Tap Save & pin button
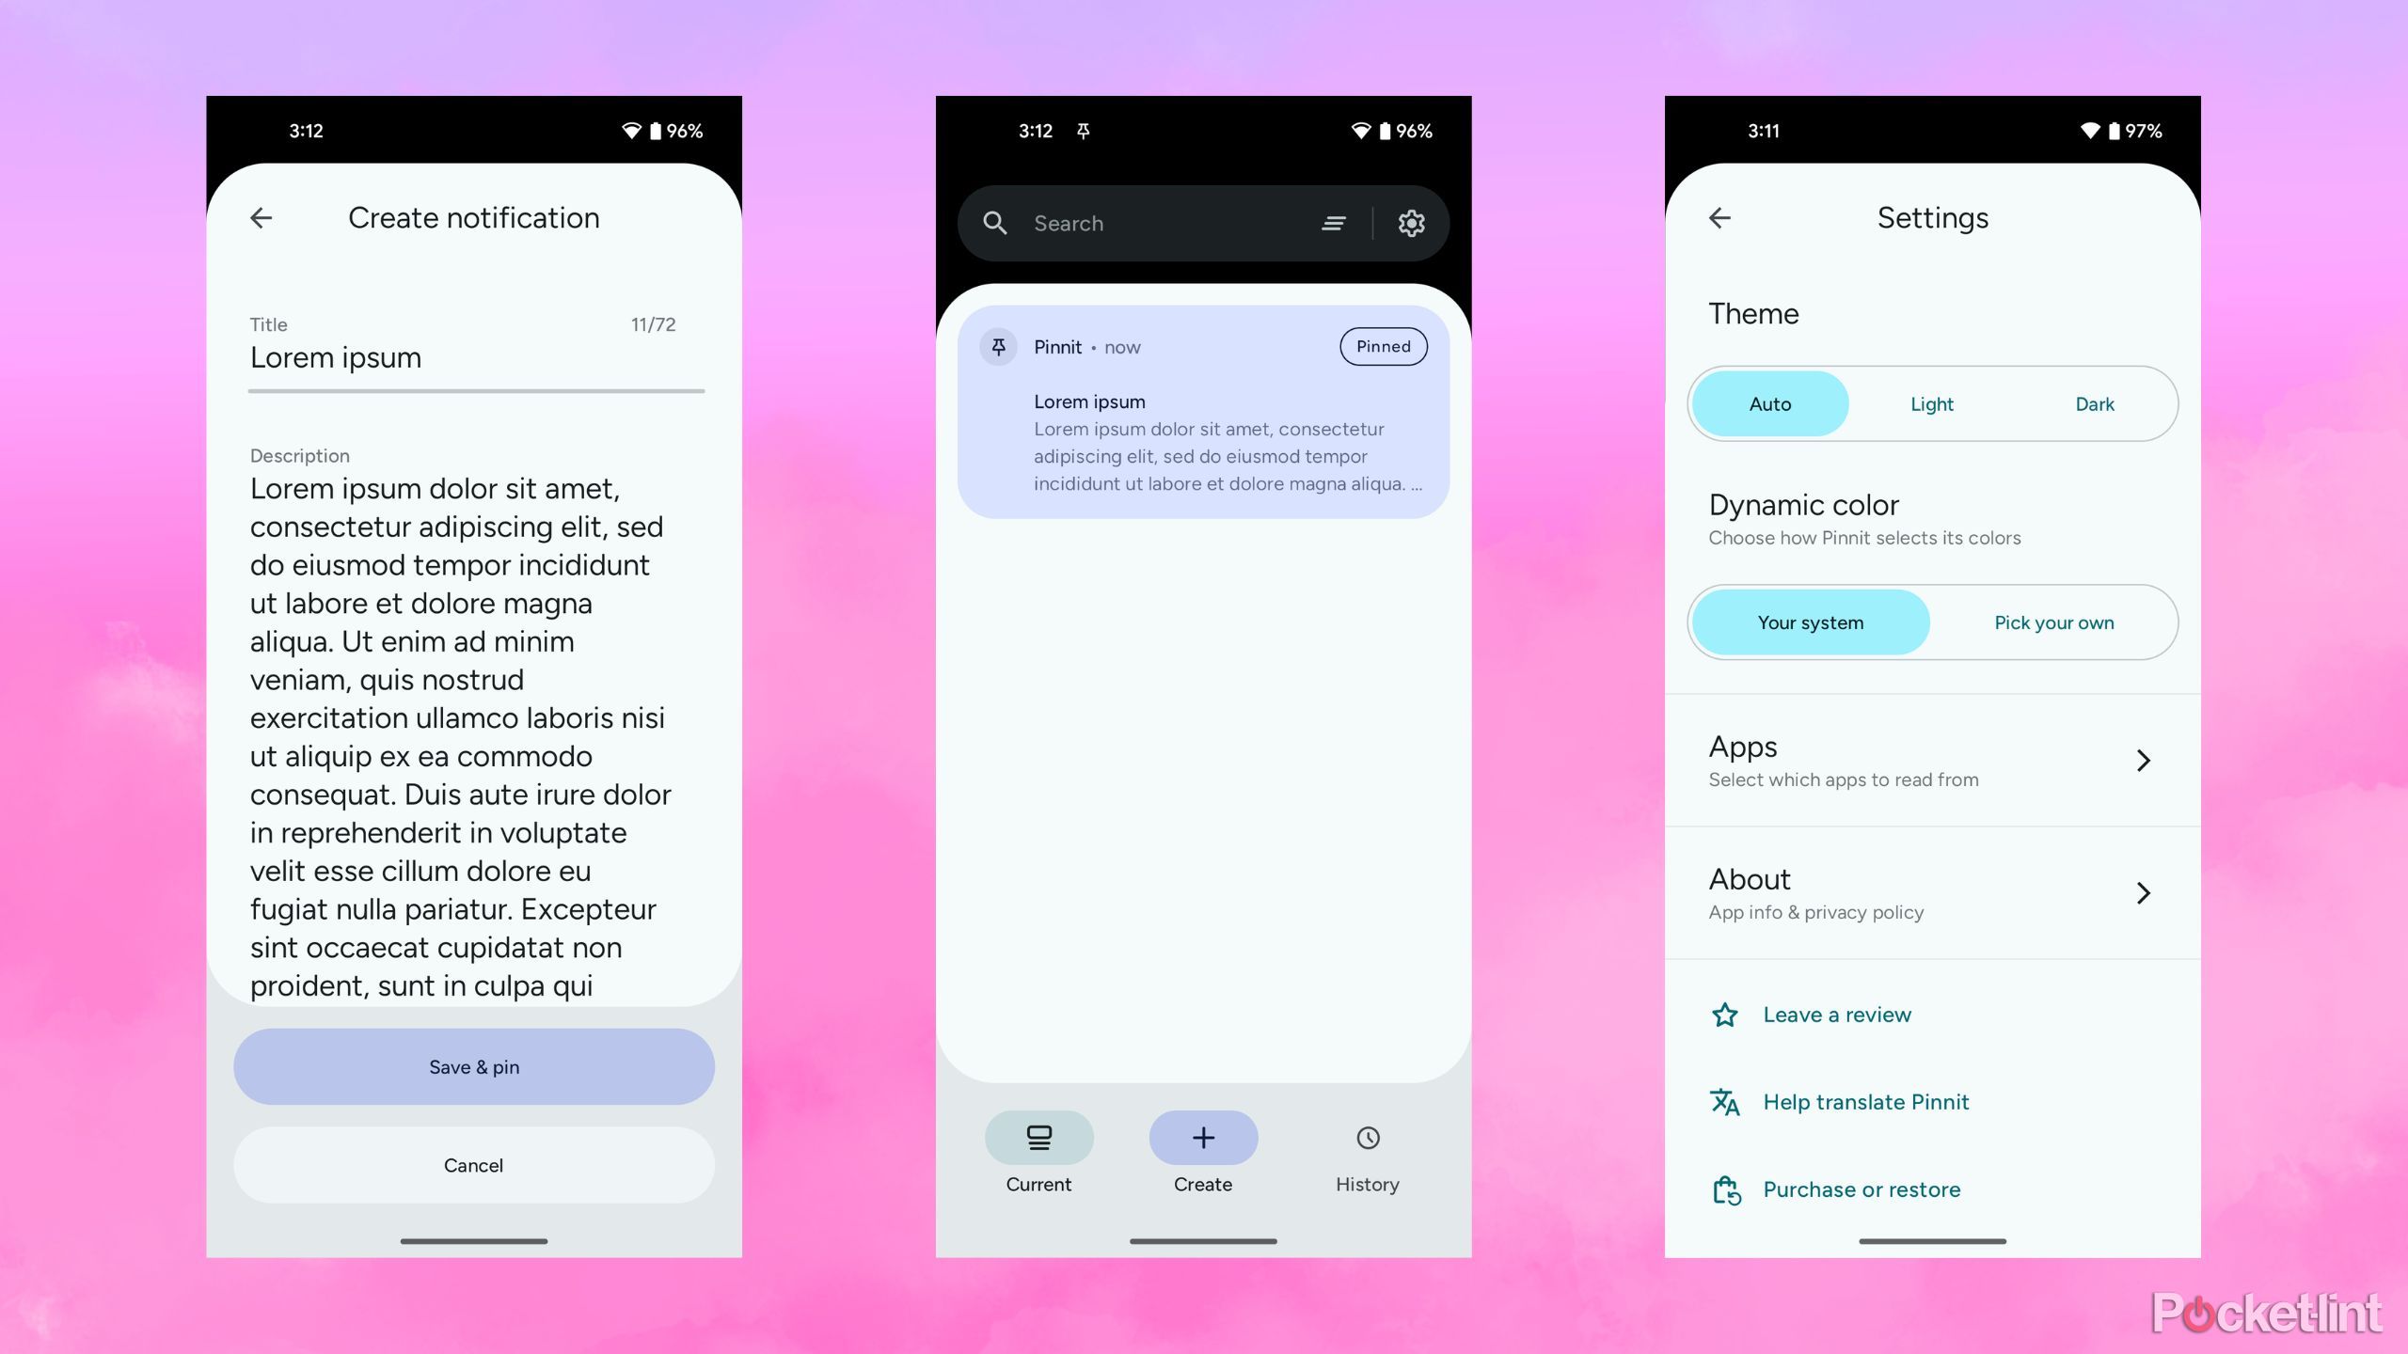The height and width of the screenshot is (1354, 2408). pos(473,1066)
